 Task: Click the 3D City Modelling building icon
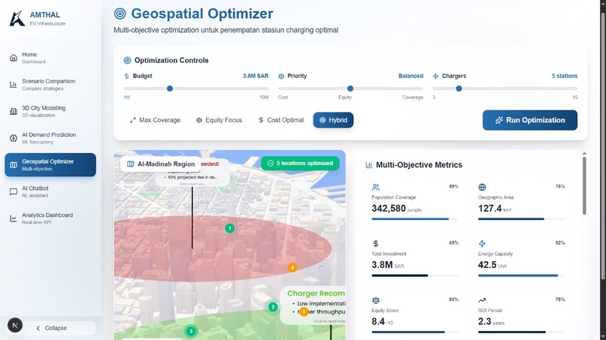coord(14,112)
